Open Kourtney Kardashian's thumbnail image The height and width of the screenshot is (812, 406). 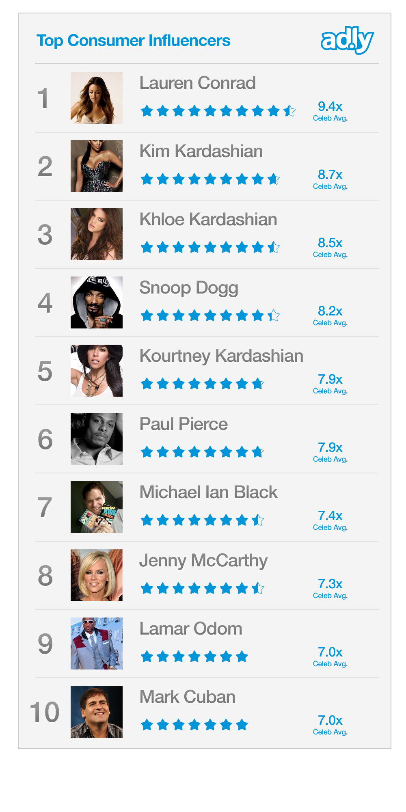click(97, 371)
